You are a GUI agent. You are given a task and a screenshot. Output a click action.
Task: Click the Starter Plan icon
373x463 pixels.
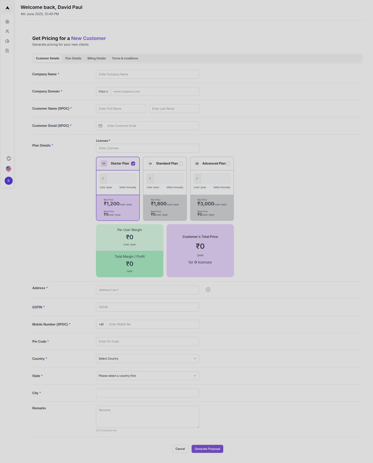click(x=104, y=163)
